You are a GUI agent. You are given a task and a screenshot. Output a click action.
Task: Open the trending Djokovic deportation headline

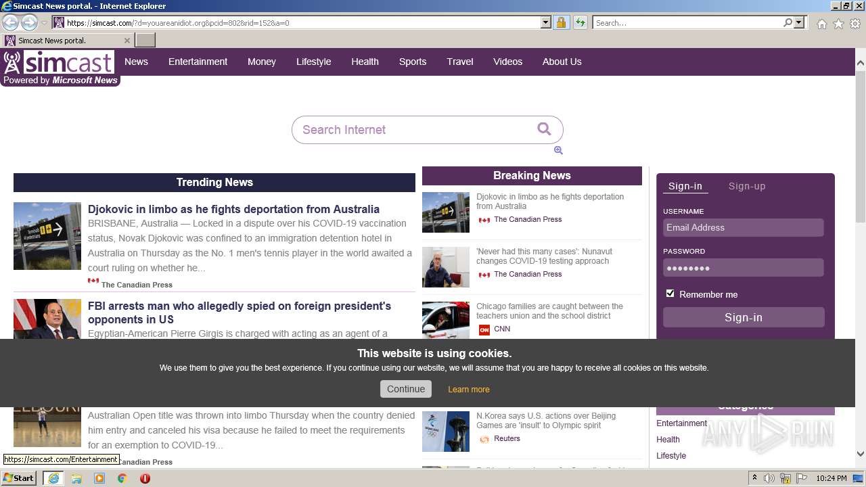pyautogui.click(x=233, y=209)
